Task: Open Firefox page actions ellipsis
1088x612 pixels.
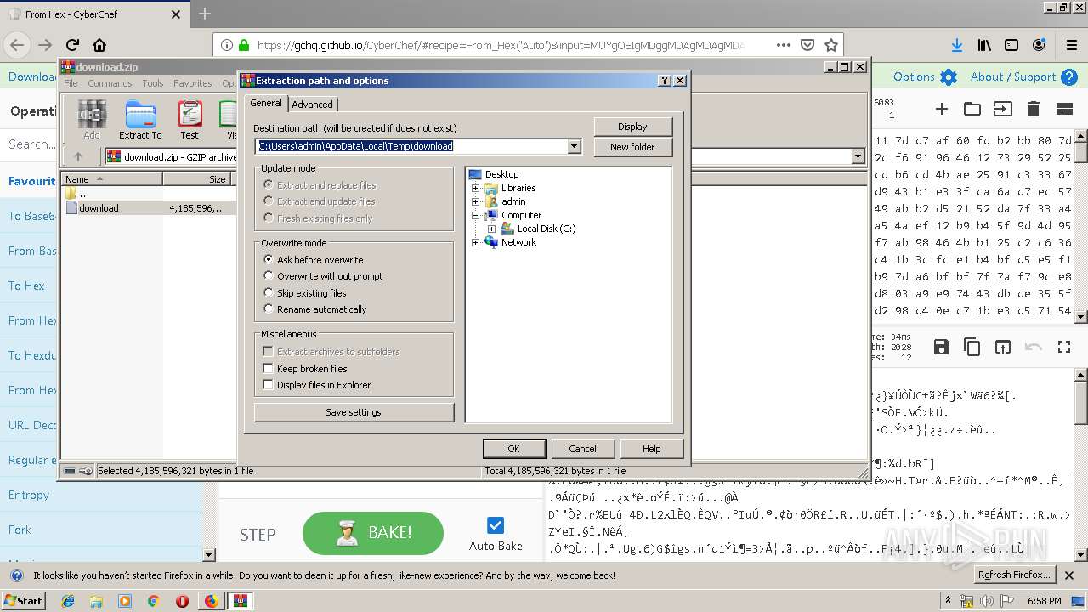Action: [784, 45]
